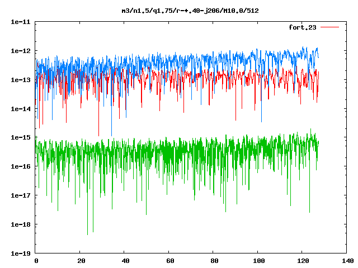Click the 20 x-axis label

pos(81,261)
